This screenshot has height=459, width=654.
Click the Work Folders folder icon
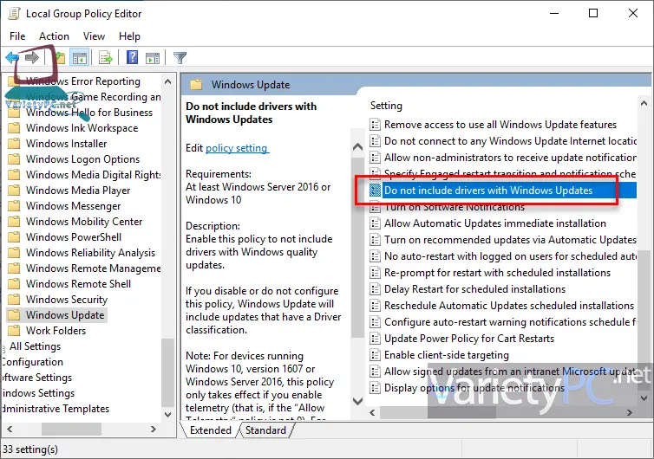(14, 331)
